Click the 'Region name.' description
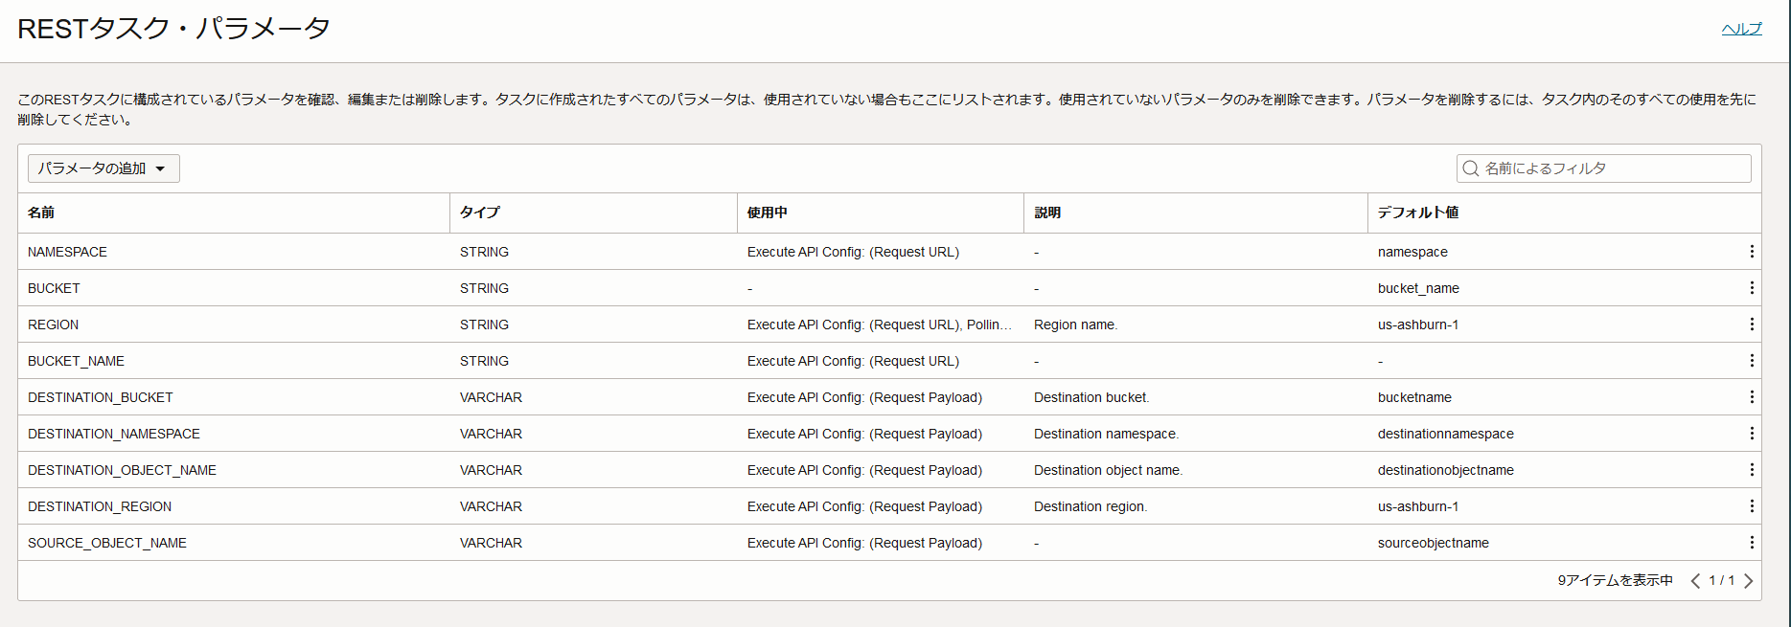1791x627 pixels. [1075, 325]
